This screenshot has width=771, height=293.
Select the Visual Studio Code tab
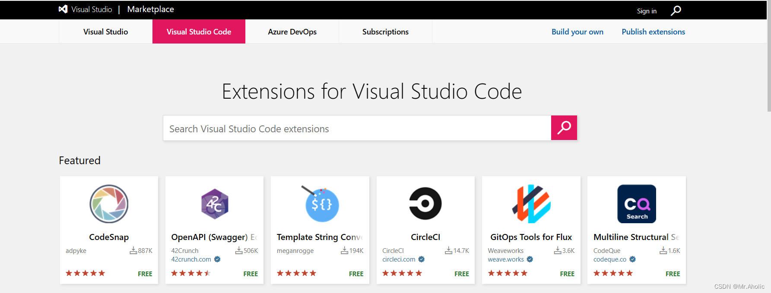click(x=199, y=31)
